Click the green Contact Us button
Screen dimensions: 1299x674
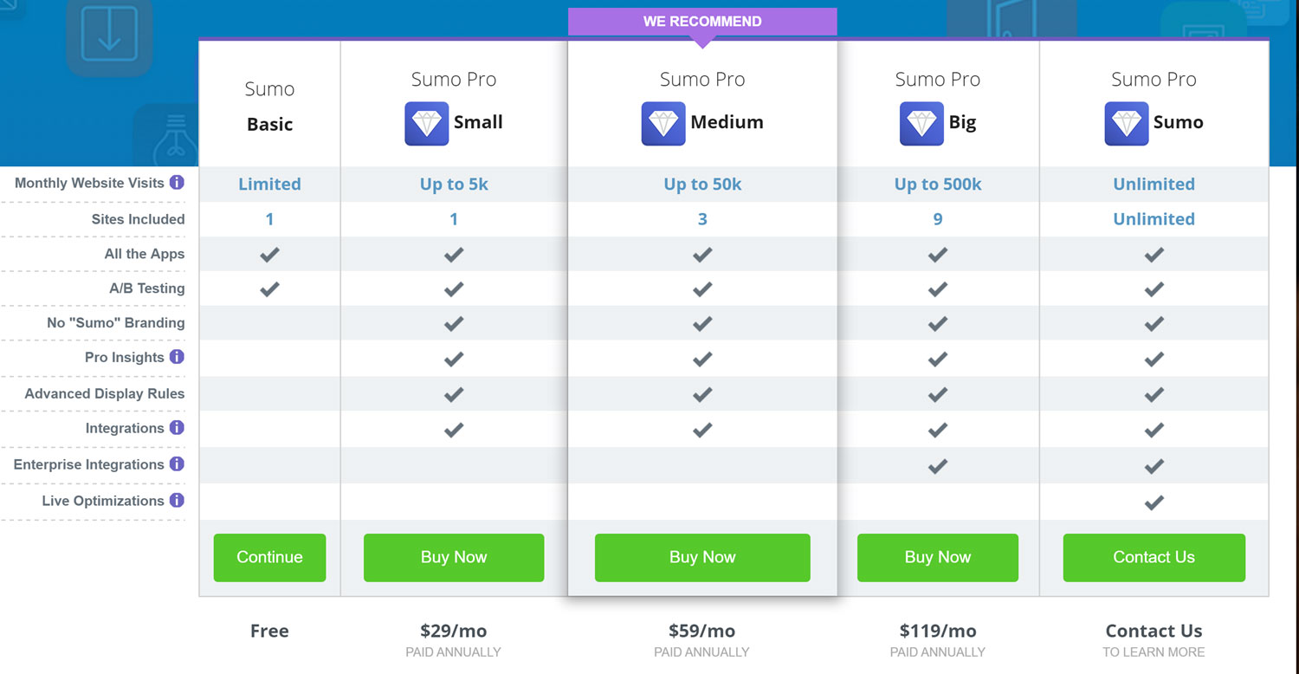pos(1154,557)
